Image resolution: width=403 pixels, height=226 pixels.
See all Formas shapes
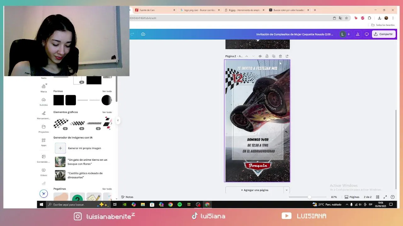tap(107, 91)
